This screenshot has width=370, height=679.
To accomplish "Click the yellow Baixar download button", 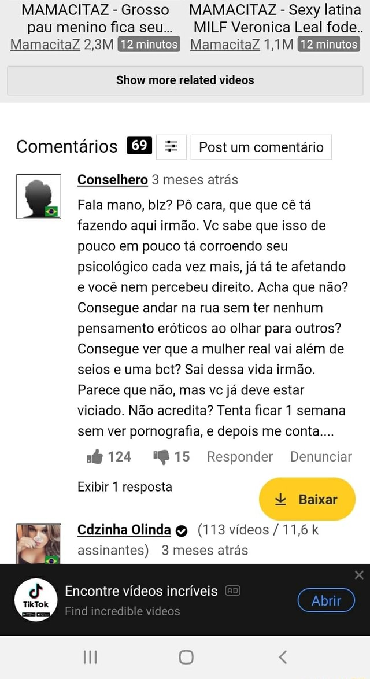I will point(306,499).
